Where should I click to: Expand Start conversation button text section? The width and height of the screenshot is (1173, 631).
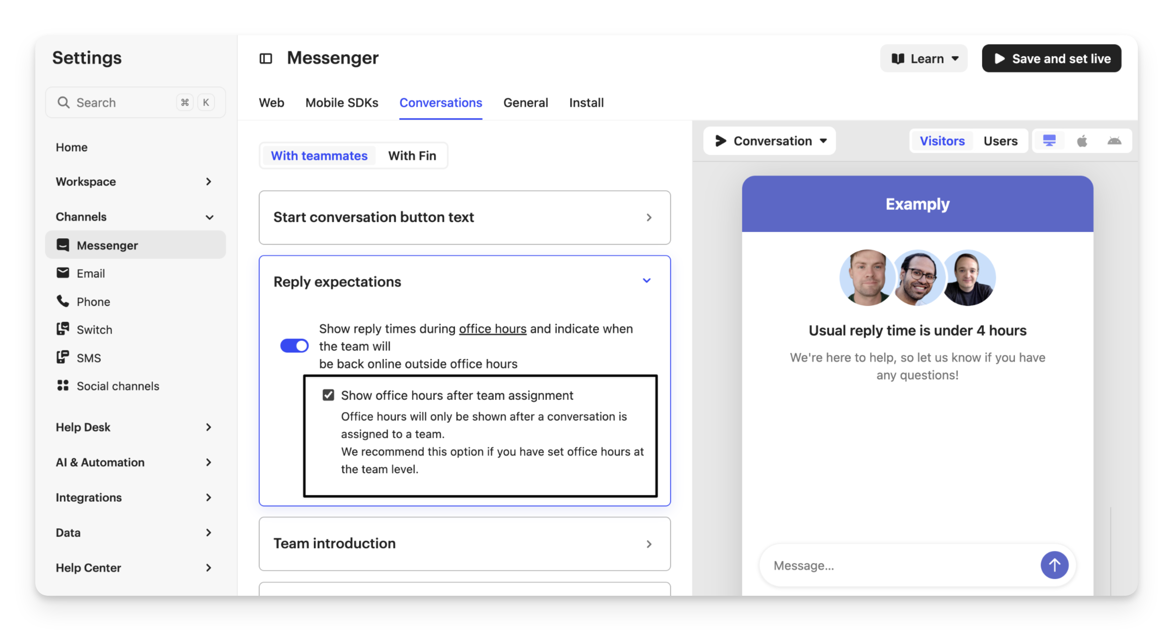[465, 217]
